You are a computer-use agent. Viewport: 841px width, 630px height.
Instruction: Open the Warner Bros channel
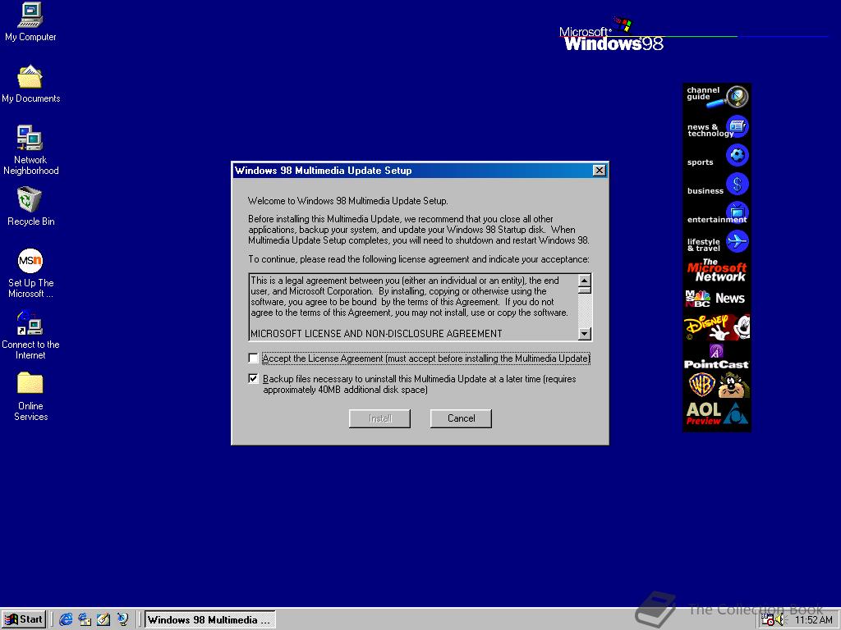tap(717, 385)
